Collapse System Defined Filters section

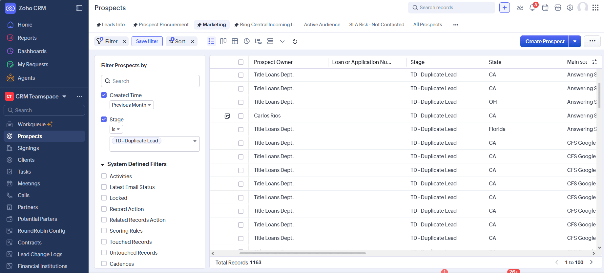click(103, 164)
